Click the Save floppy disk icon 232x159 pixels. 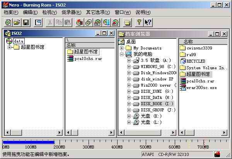pos(26,22)
